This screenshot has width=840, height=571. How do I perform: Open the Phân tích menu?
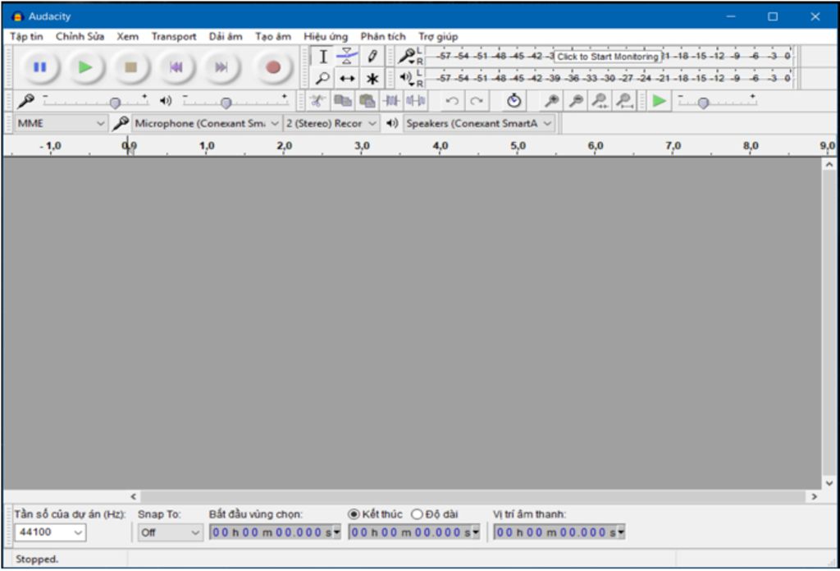(x=383, y=36)
